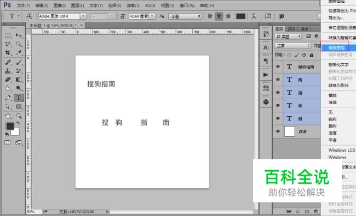Open the Properties panel icon in dock

266,88
